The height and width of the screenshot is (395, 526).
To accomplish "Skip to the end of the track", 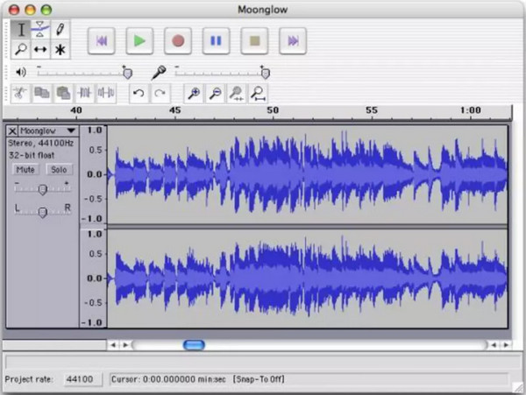I will 293,40.
